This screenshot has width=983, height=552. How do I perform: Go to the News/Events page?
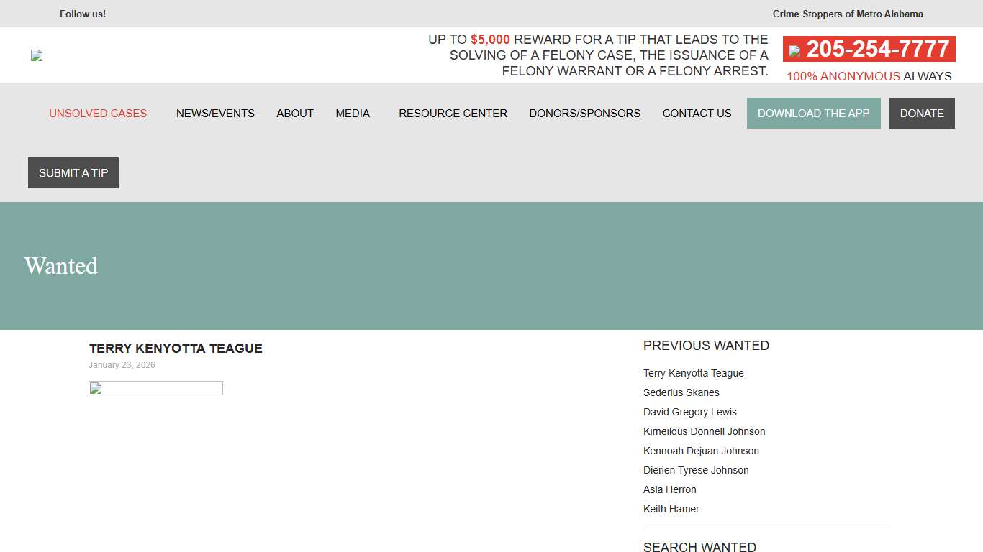[215, 114]
